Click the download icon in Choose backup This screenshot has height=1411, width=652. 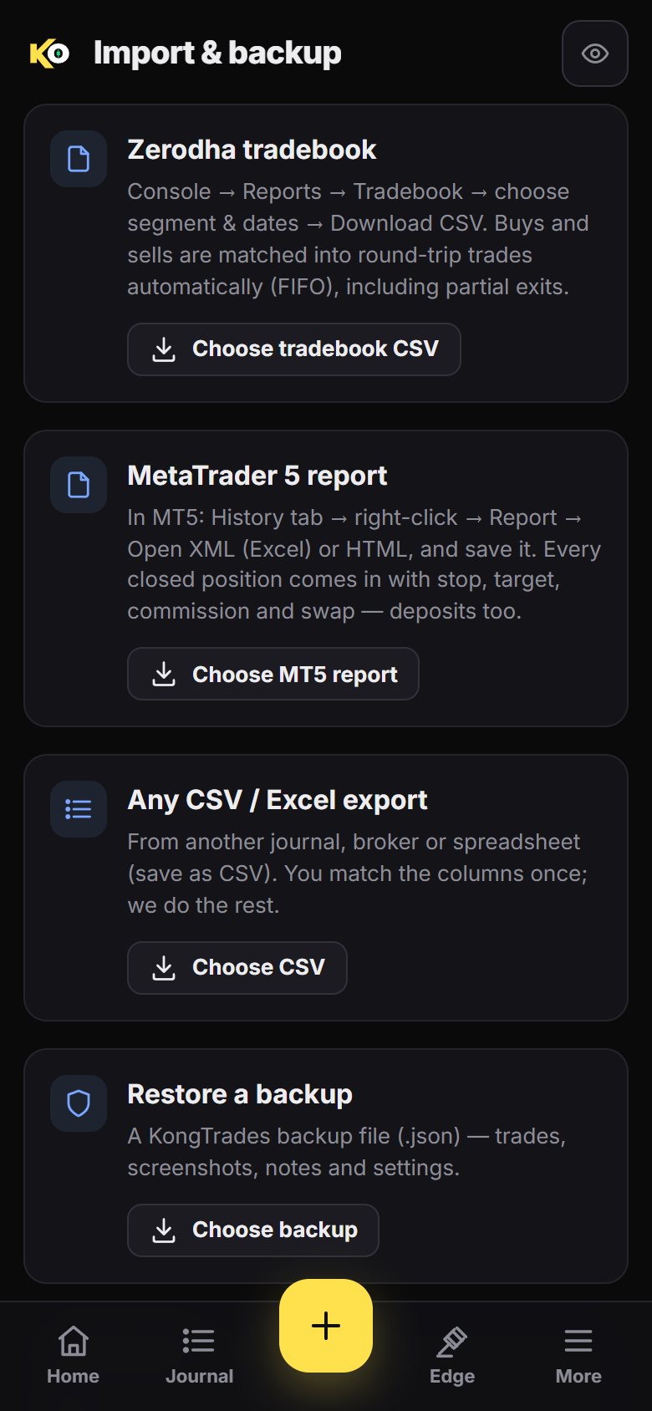click(164, 1230)
